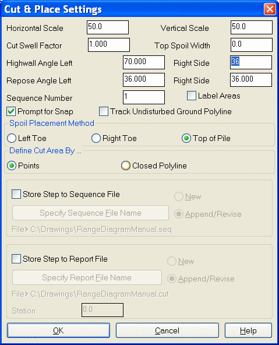Click the Horizontal Scale input field

pyautogui.click(x=108, y=27)
